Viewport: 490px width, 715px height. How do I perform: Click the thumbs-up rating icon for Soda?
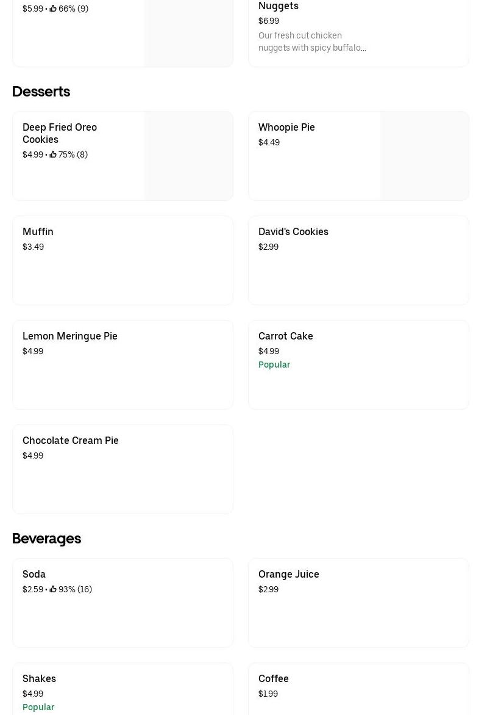point(53,589)
